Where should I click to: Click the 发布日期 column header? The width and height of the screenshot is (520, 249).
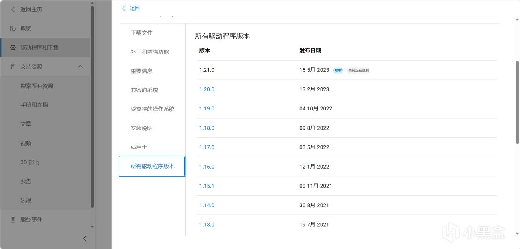point(310,51)
